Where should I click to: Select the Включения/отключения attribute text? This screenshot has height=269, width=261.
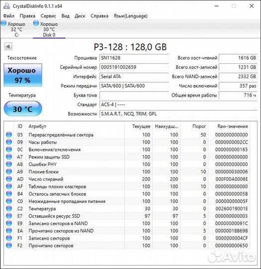[x=55, y=149]
